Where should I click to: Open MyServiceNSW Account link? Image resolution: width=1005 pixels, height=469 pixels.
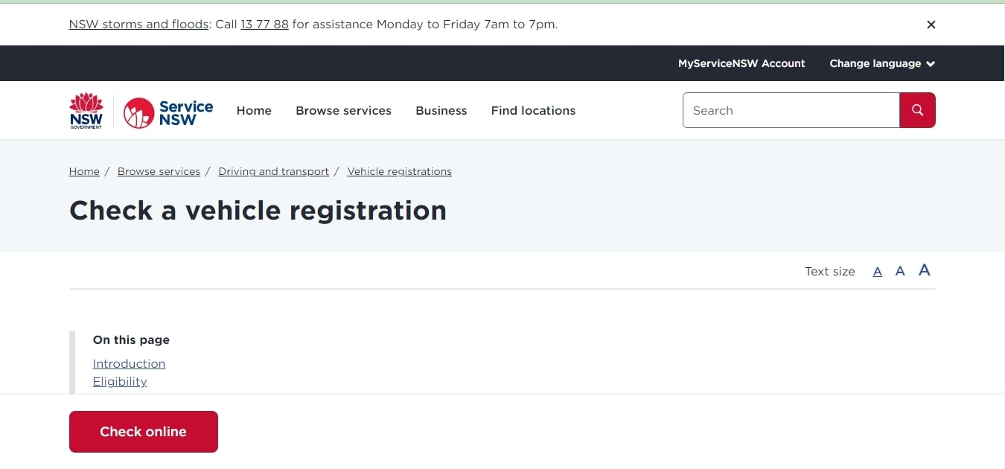[x=741, y=63]
